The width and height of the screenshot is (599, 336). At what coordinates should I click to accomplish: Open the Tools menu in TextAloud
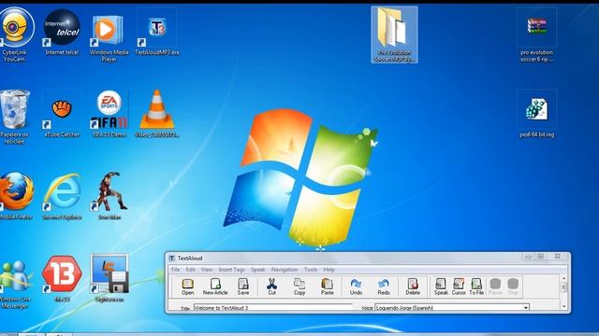pyautogui.click(x=311, y=270)
